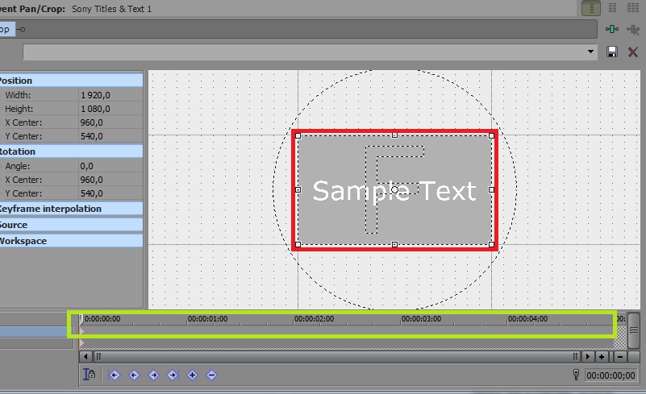Edit the Rotation Angle value 0,0
Screen dimensions: 646x394
point(110,166)
